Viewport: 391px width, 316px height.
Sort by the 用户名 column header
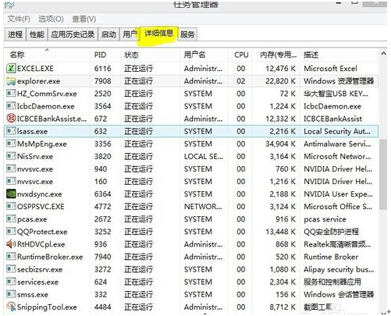204,55
